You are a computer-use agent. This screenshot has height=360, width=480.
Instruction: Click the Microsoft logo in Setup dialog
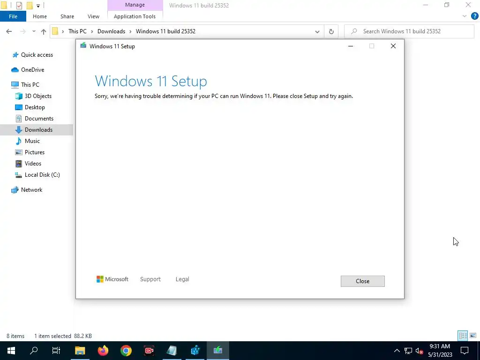pos(112,279)
